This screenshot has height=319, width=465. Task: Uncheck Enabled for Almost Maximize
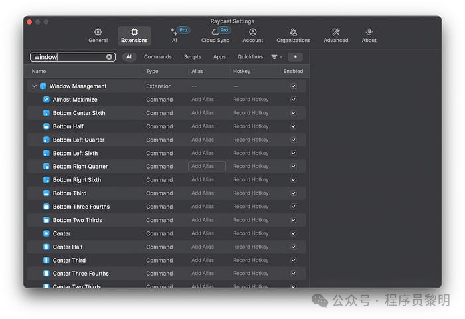pos(294,100)
